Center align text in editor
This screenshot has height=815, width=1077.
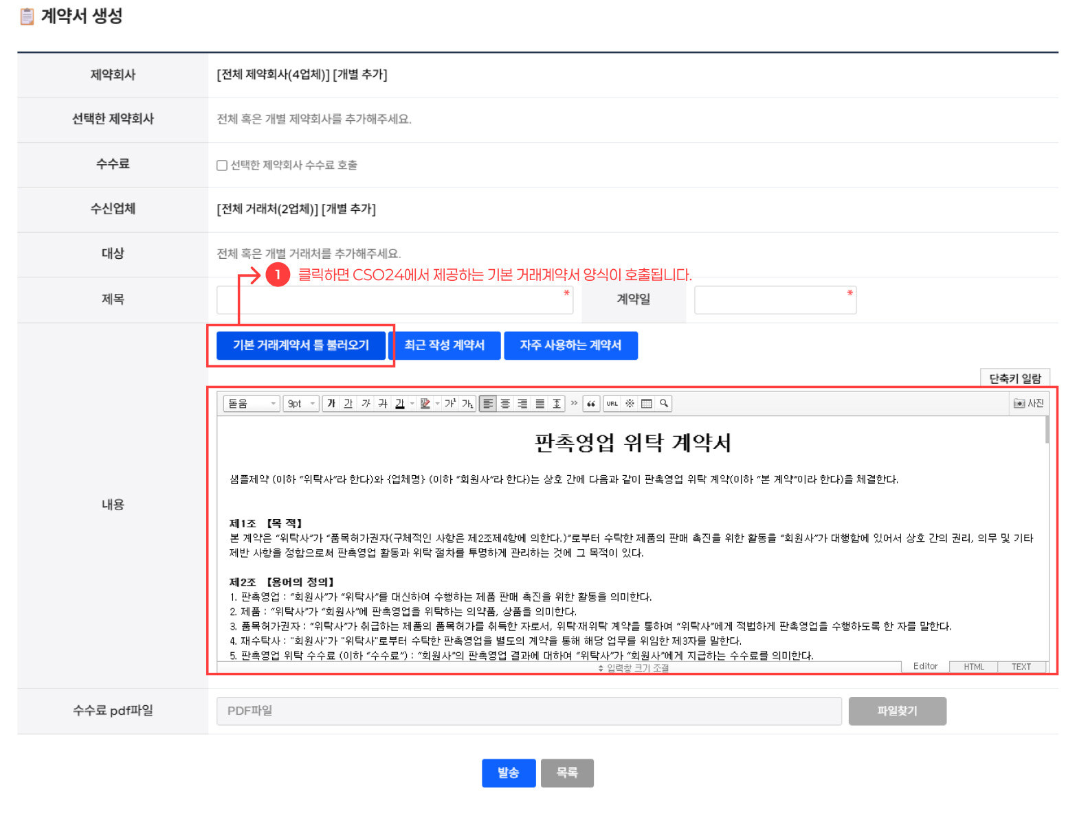505,404
